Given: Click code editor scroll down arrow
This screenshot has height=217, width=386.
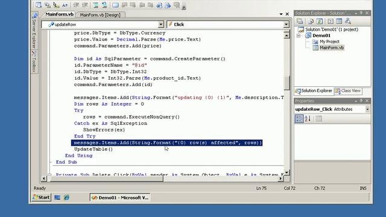Looking at the screenshot, I should [x=286, y=172].
